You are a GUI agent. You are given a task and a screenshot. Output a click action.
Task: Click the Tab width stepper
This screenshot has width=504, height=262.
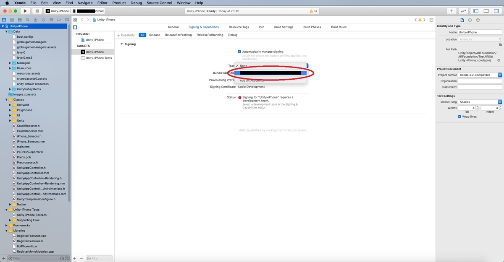coord(477,108)
